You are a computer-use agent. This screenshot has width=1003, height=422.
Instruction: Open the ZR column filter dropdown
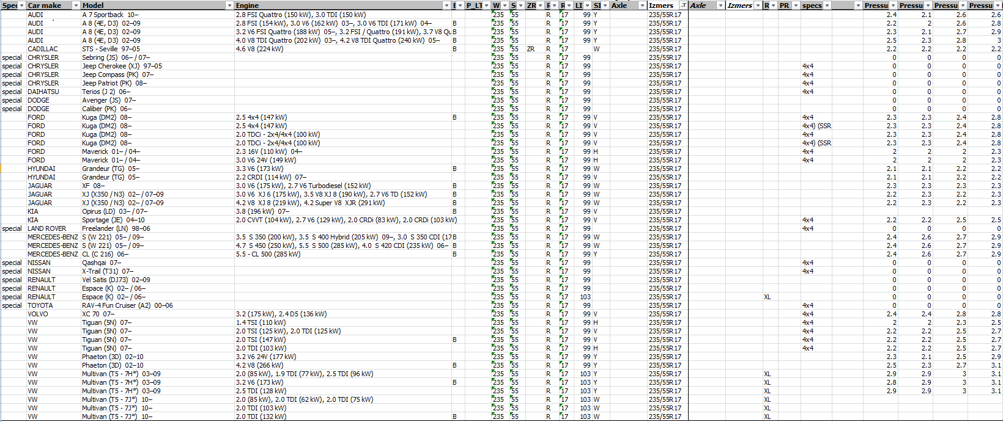(540, 5)
